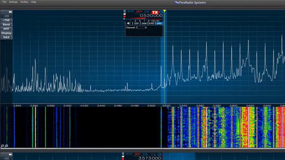Open the SAM mode tab on the slice
The height and width of the screenshot is (160, 285).
tap(144, 23)
